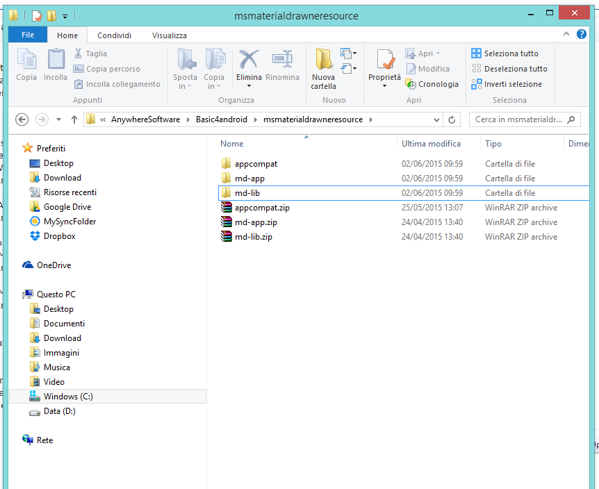Click the forward navigation arrow
This screenshot has height=489, width=599.
click(x=42, y=119)
